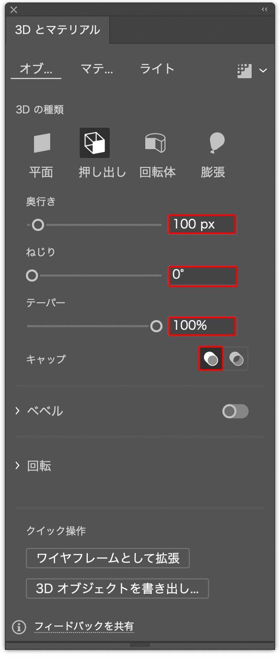Close the 3D とマテリアル panel
The width and height of the screenshot is (280, 658).
[x=14, y=10]
